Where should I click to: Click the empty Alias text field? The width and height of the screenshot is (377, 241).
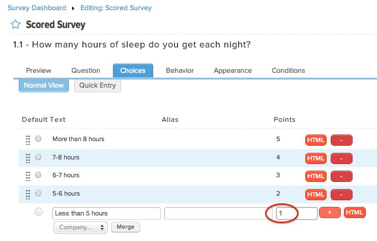point(218,213)
